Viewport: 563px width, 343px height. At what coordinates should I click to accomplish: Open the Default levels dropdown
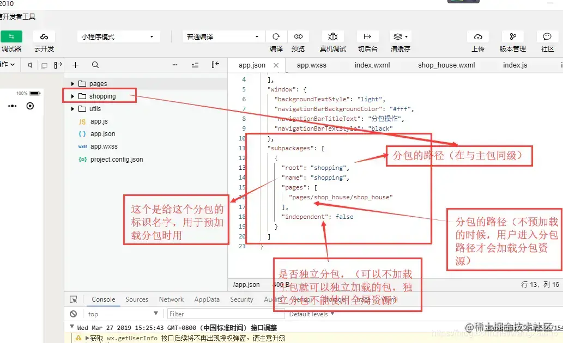[312, 314]
